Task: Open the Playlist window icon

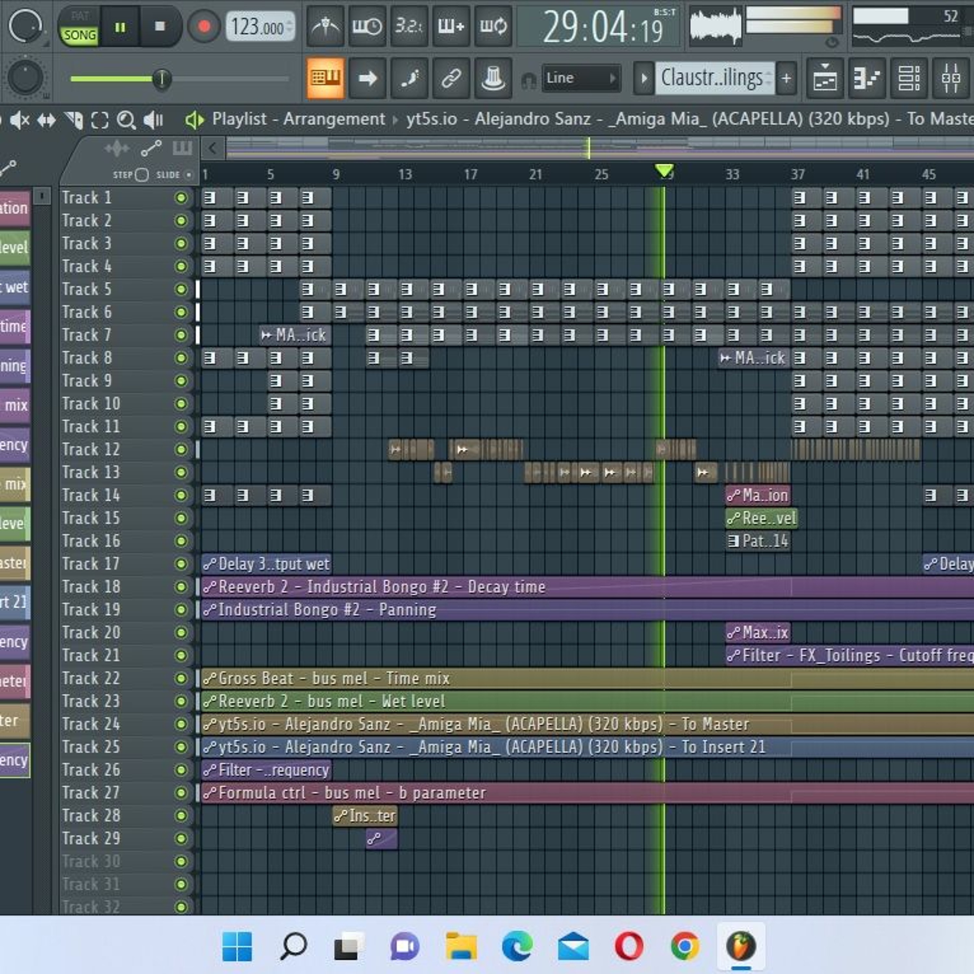Action: click(x=825, y=78)
